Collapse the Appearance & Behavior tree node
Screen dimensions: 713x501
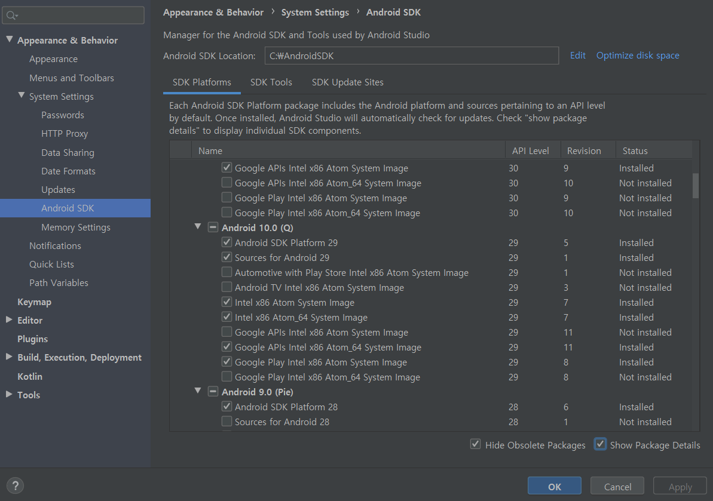point(9,39)
